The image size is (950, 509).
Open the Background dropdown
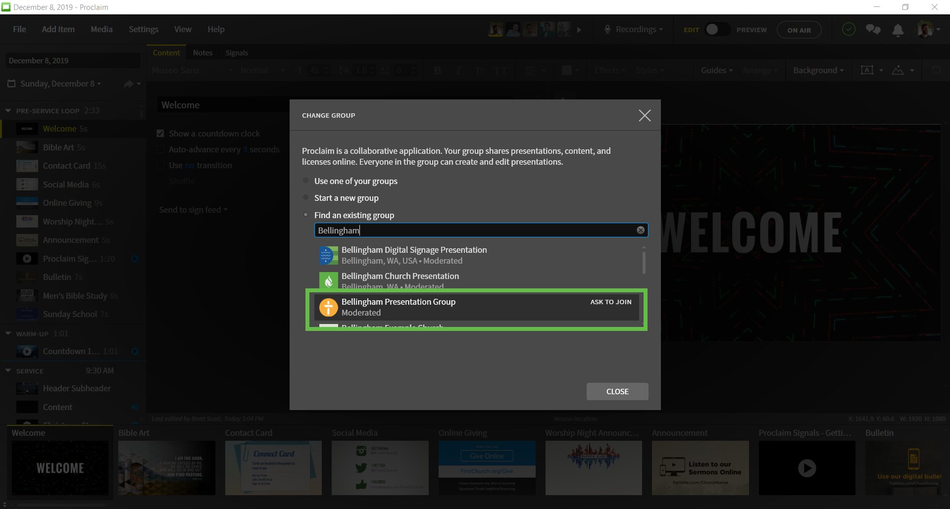point(818,70)
